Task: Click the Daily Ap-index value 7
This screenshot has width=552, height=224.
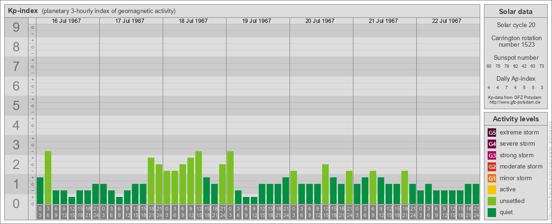Action: point(507,87)
